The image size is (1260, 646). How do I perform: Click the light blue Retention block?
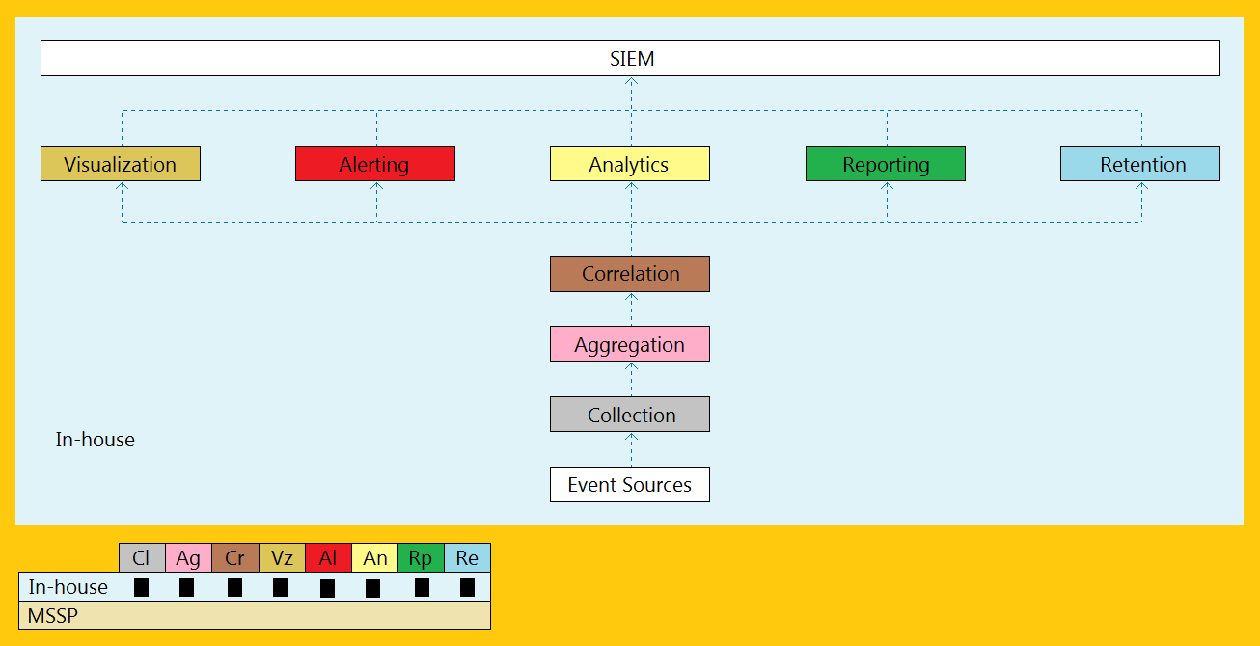pyautogui.click(x=1140, y=164)
